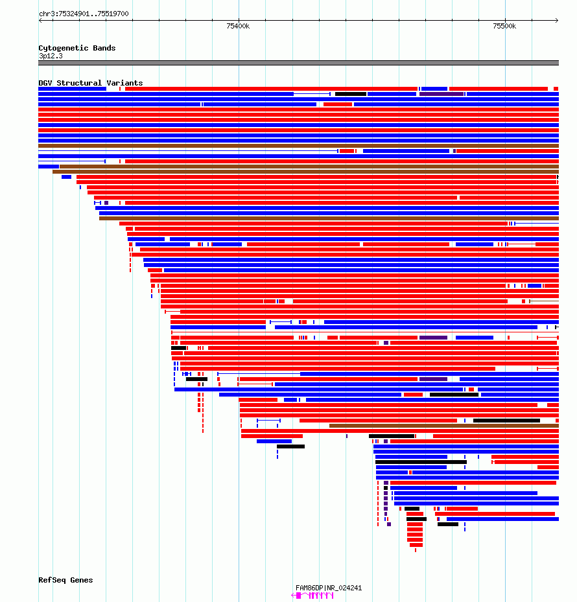The image size is (577, 602).
Task: Click the leftmost blue segment of the top DGV row
Action: [x=72, y=89]
